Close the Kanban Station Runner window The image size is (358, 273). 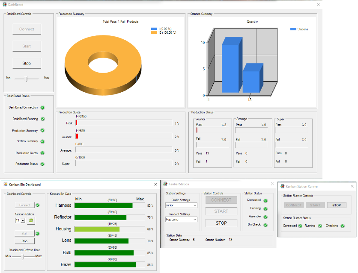click(352, 186)
